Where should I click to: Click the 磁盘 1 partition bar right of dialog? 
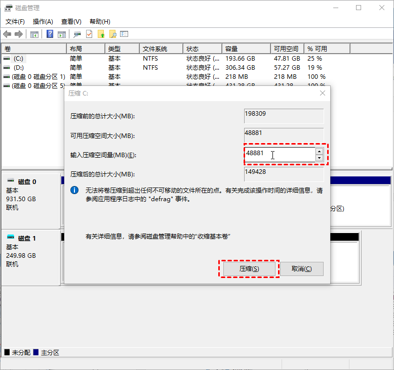coord(344,237)
